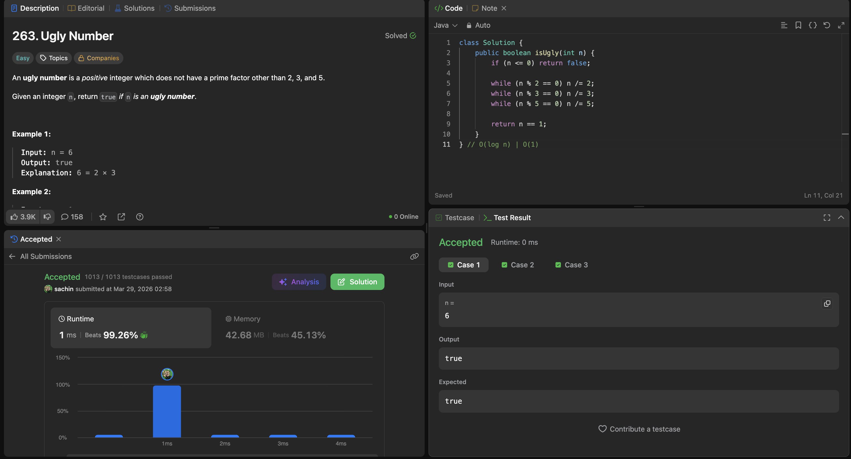The image size is (851, 459).
Task: Copy the test input value
Action: click(x=827, y=304)
